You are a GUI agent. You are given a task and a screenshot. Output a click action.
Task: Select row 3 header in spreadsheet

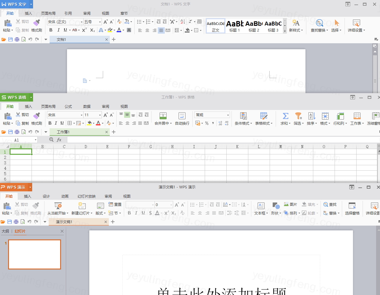click(5, 163)
